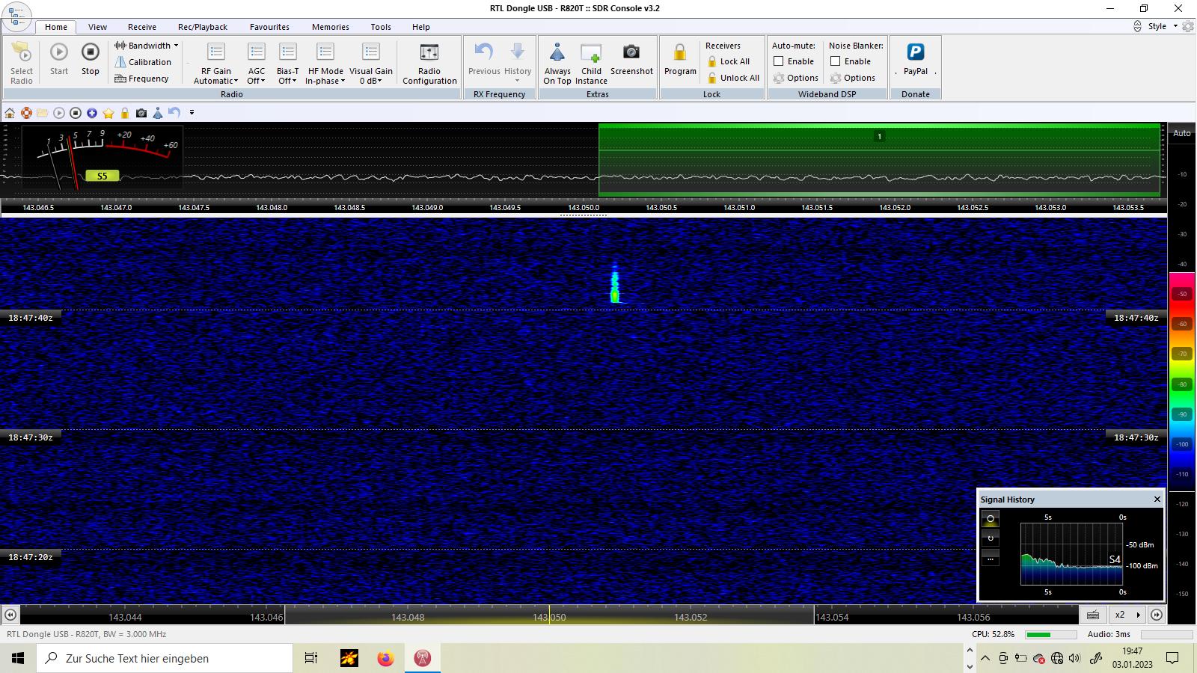Screen dimensions: 1197x673
Task: Click the Select Radio icon
Action: [22, 63]
